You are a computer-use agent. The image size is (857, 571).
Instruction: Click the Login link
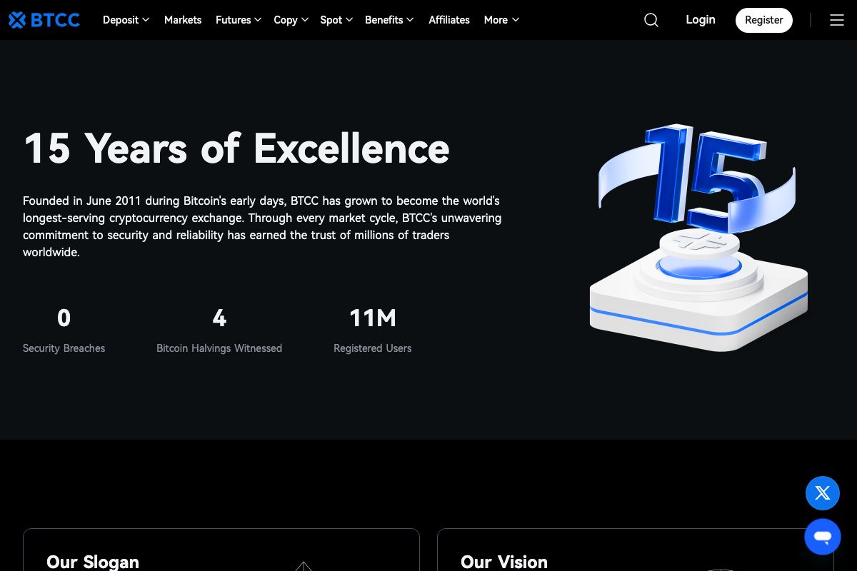pyautogui.click(x=701, y=20)
